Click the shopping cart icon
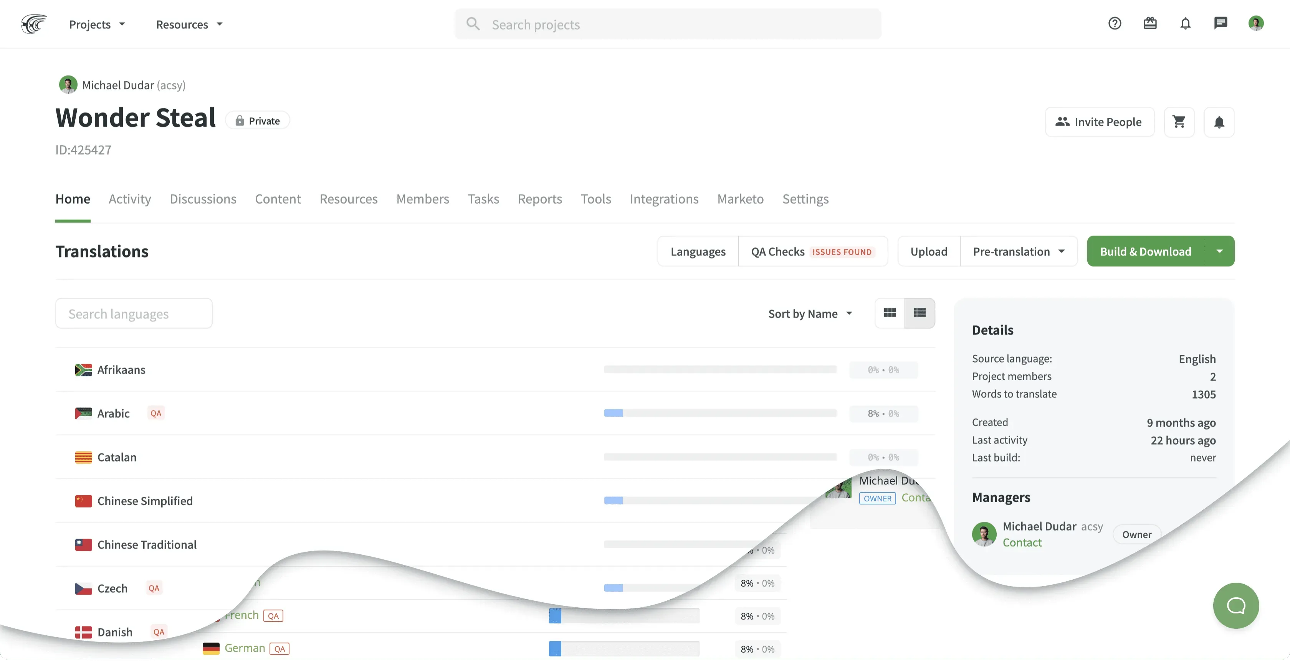The width and height of the screenshot is (1290, 661). tap(1179, 122)
